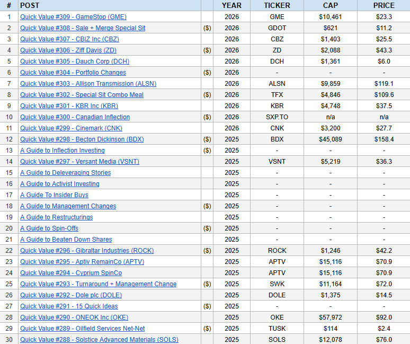Open Quick Value #304 - Portfolio Changes
The height and width of the screenshot is (344, 410).
[x=73, y=73]
